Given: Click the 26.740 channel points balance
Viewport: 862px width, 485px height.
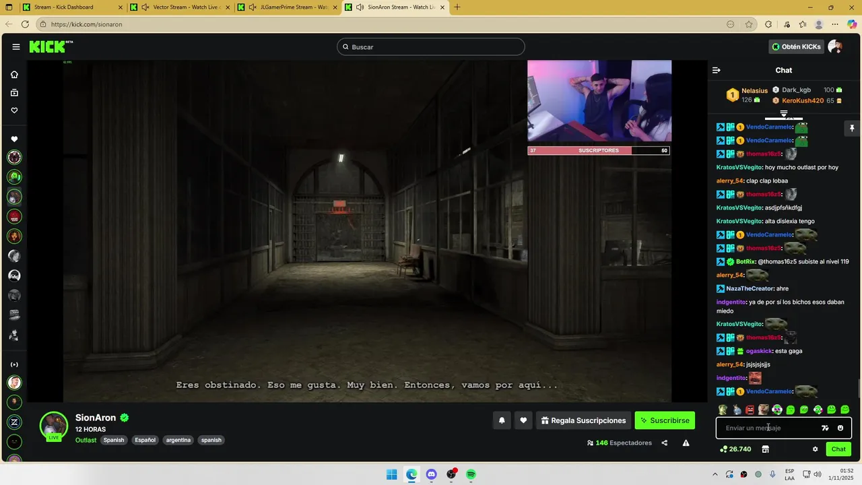Looking at the screenshot, I should 735,449.
